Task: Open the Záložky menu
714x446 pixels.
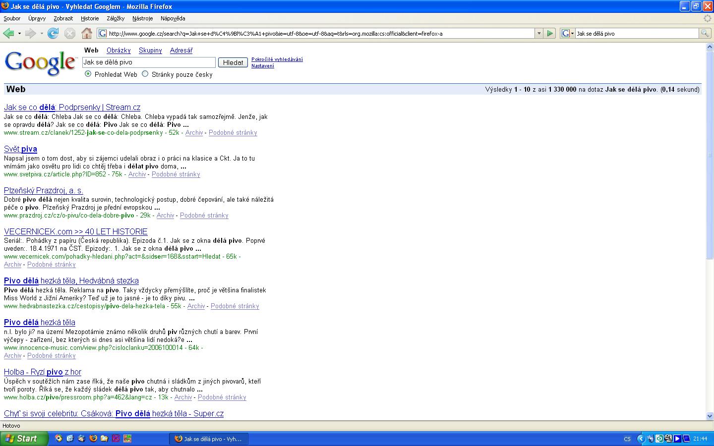Action: point(115,18)
